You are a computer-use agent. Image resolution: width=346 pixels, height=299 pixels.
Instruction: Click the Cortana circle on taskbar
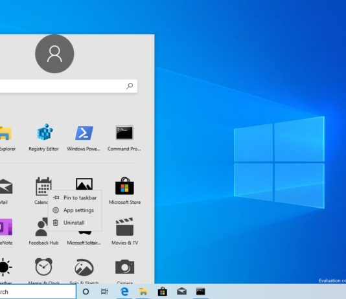(86, 292)
